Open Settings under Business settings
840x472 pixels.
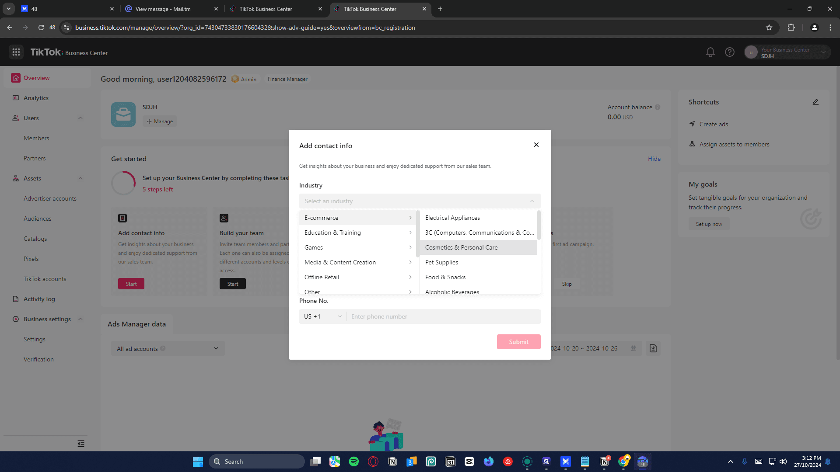pos(35,339)
